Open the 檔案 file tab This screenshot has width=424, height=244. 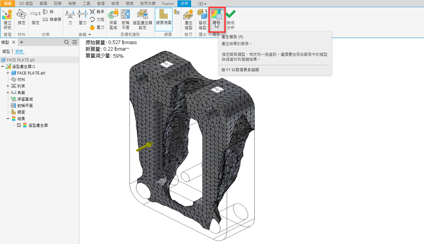coord(8,4)
